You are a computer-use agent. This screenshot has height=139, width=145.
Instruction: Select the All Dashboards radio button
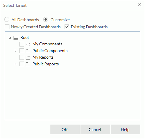7,19
